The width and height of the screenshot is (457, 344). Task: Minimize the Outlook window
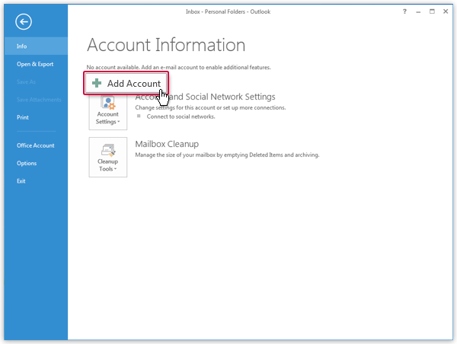[x=418, y=11]
